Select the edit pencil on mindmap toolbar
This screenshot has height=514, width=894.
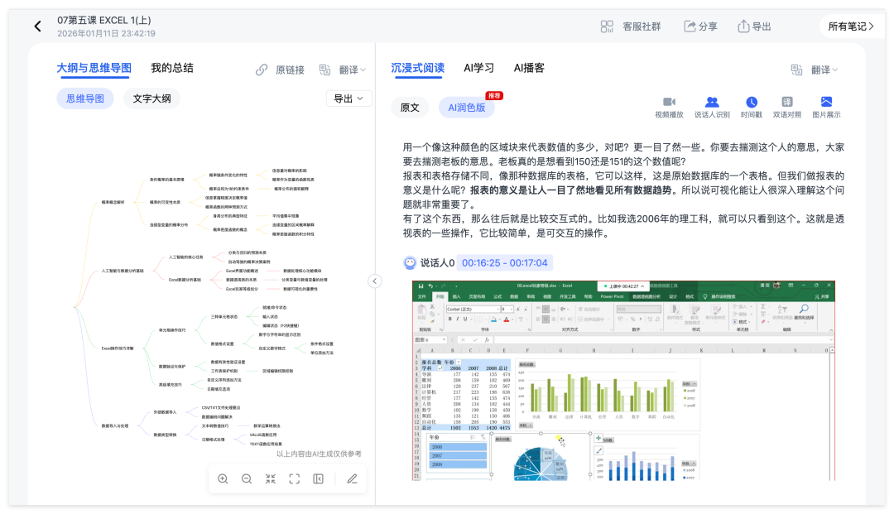(x=352, y=478)
